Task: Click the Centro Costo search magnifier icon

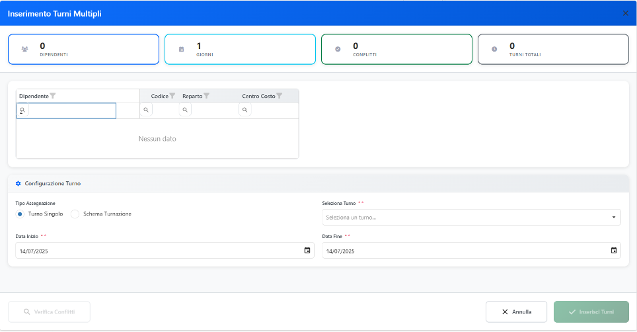Action: click(x=245, y=110)
